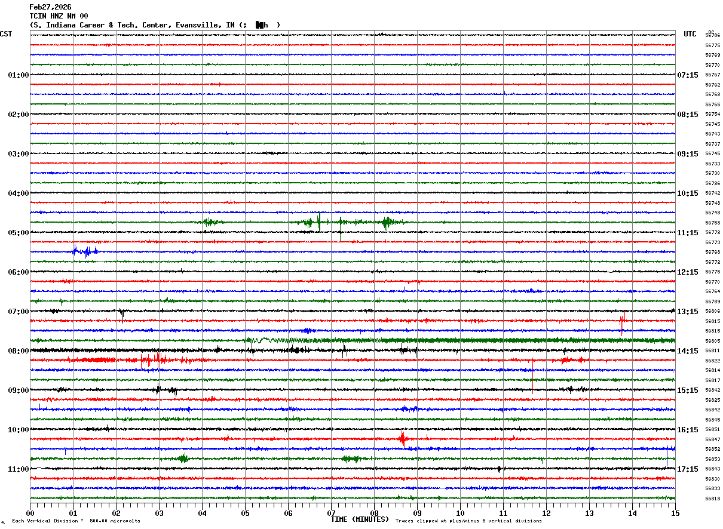The height and width of the screenshot is (529, 723).
Task: Select the DC offset value 56805
Action: click(712, 341)
